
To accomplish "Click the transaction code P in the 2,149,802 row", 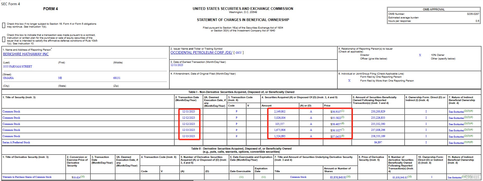I will click(237, 112).
